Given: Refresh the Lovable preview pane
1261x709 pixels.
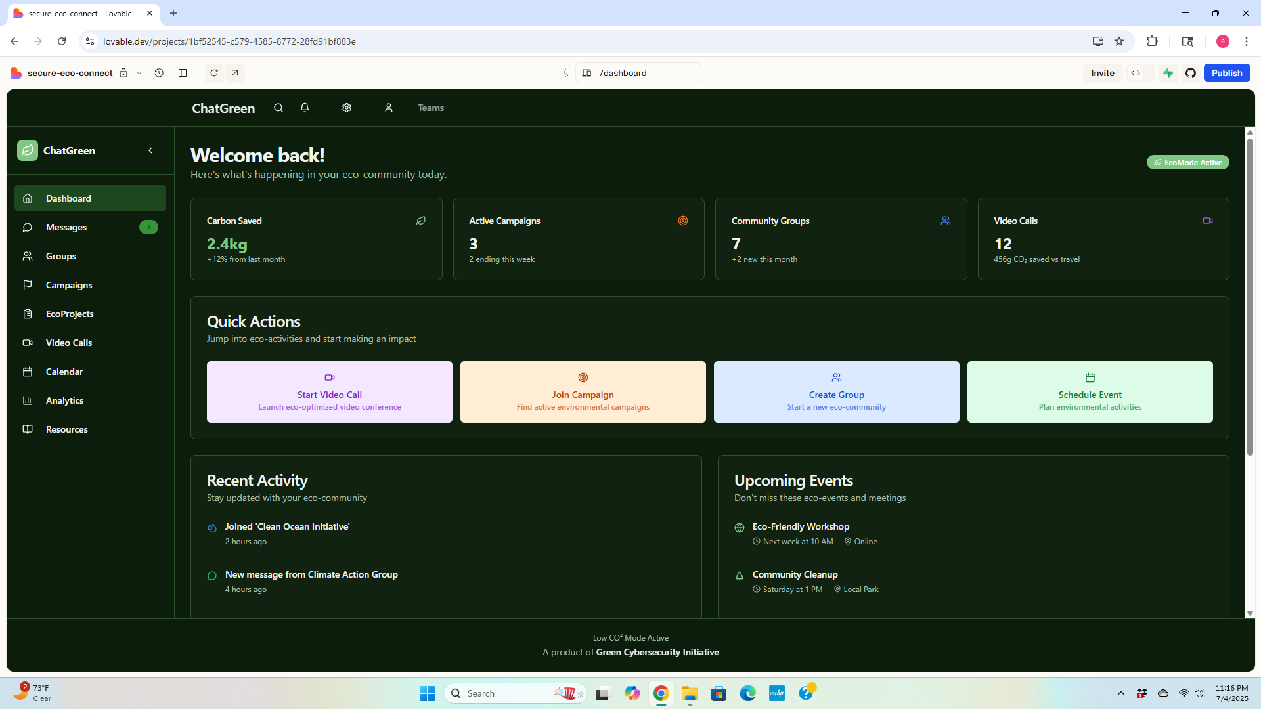Looking at the screenshot, I should pyautogui.click(x=214, y=73).
